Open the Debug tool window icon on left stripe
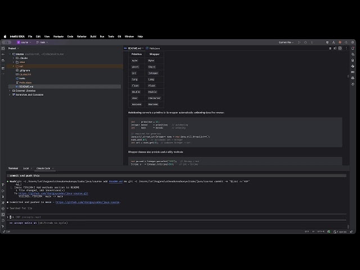360x270 pixels. pos(3,197)
